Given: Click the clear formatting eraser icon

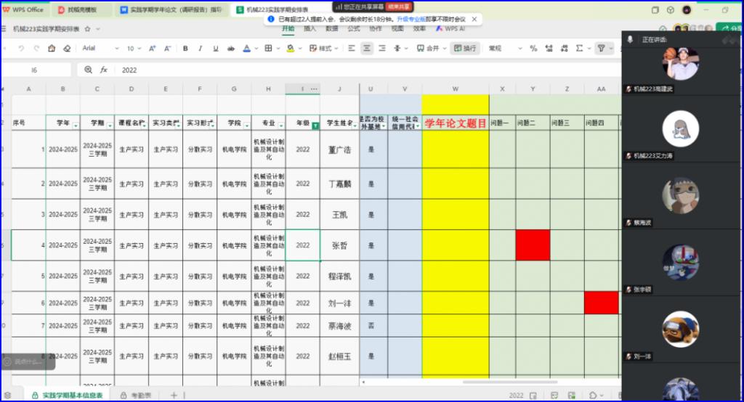Looking at the screenshot, I should [67, 49].
